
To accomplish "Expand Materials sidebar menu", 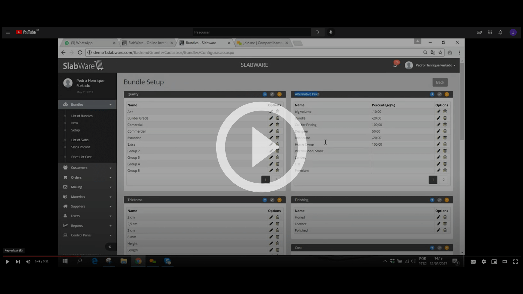I will (x=87, y=197).
